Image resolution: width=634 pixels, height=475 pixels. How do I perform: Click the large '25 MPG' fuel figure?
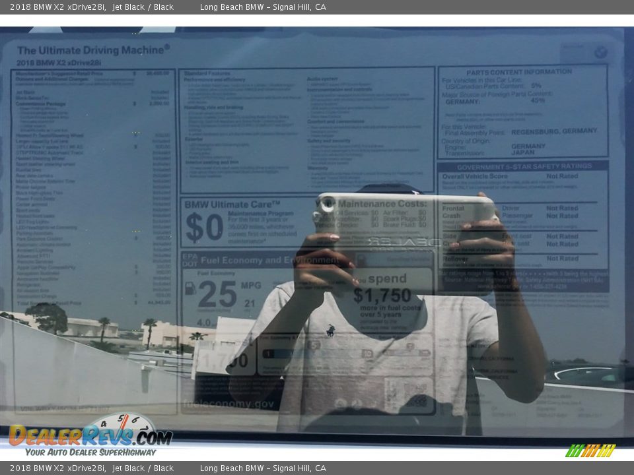click(x=218, y=294)
